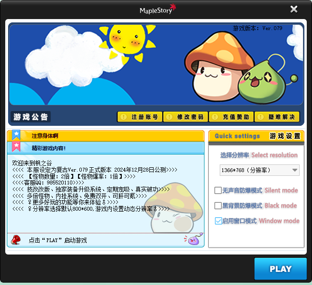Click the PLAY button to launch game
The width and height of the screenshot is (312, 285).
click(280, 269)
